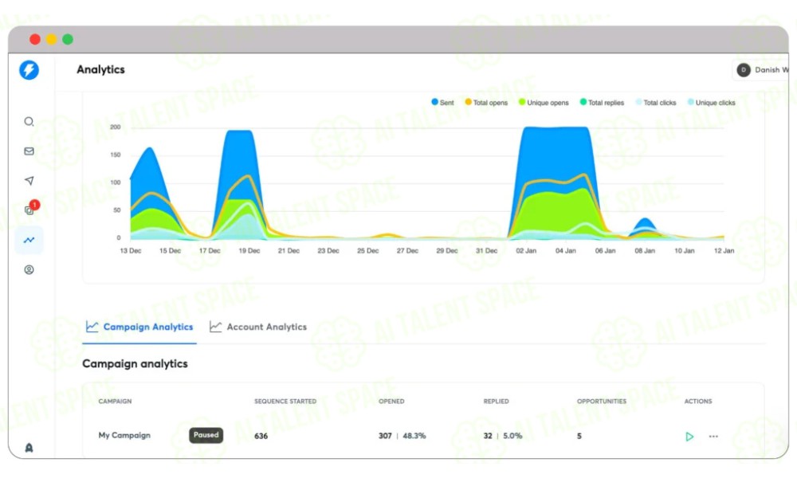Toggle Sent series in chart legend

[x=442, y=103]
